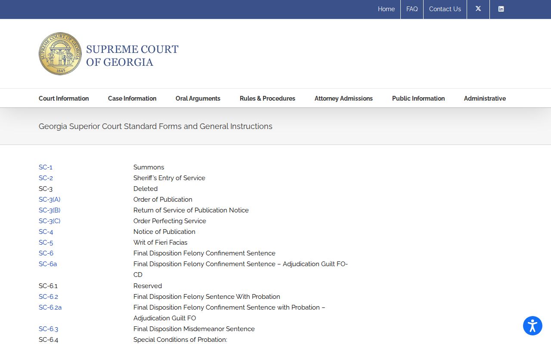Open the Case Information menu
This screenshot has width=551, height=344.
click(132, 98)
